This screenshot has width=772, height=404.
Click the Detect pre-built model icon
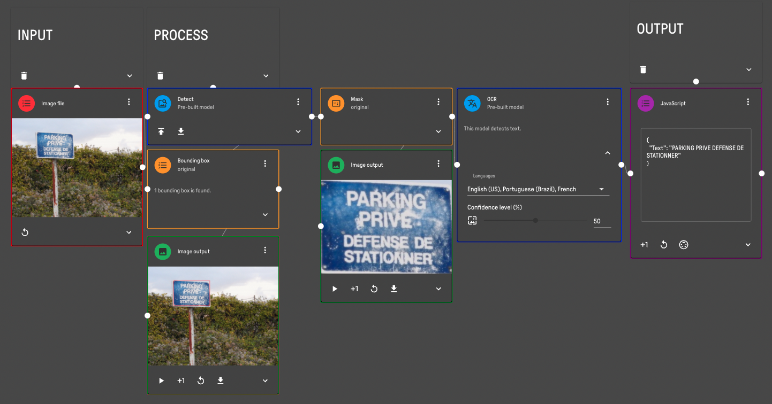pyautogui.click(x=163, y=103)
